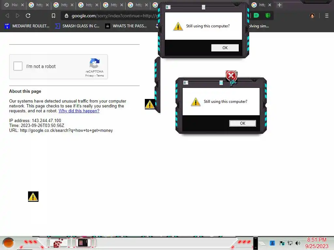Open the Why did this happen? link
This screenshot has height=250, width=334.
pyautogui.click(x=79, y=111)
